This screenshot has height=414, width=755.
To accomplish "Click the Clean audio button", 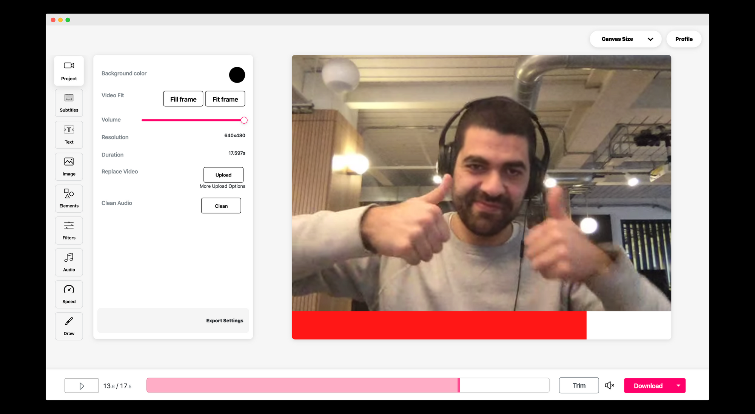I will click(221, 206).
